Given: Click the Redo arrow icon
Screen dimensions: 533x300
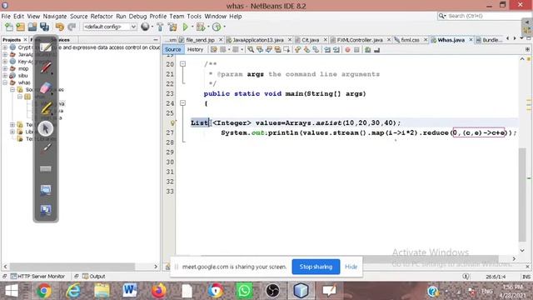Looking at the screenshot, I should click(72, 27).
